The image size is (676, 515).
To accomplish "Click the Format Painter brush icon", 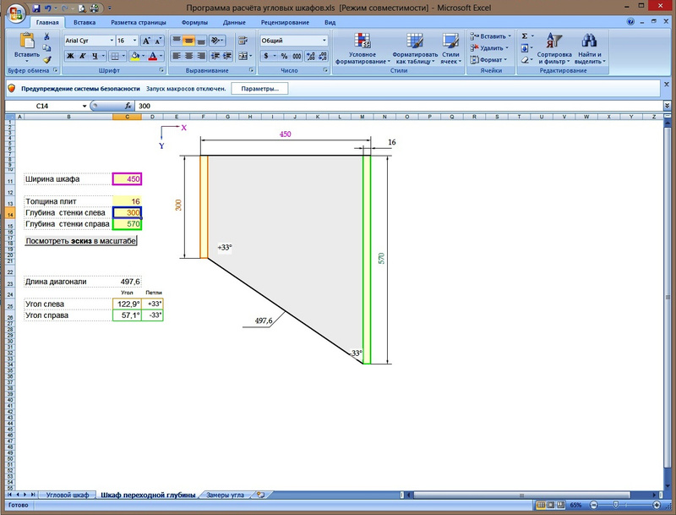I will pyautogui.click(x=47, y=59).
